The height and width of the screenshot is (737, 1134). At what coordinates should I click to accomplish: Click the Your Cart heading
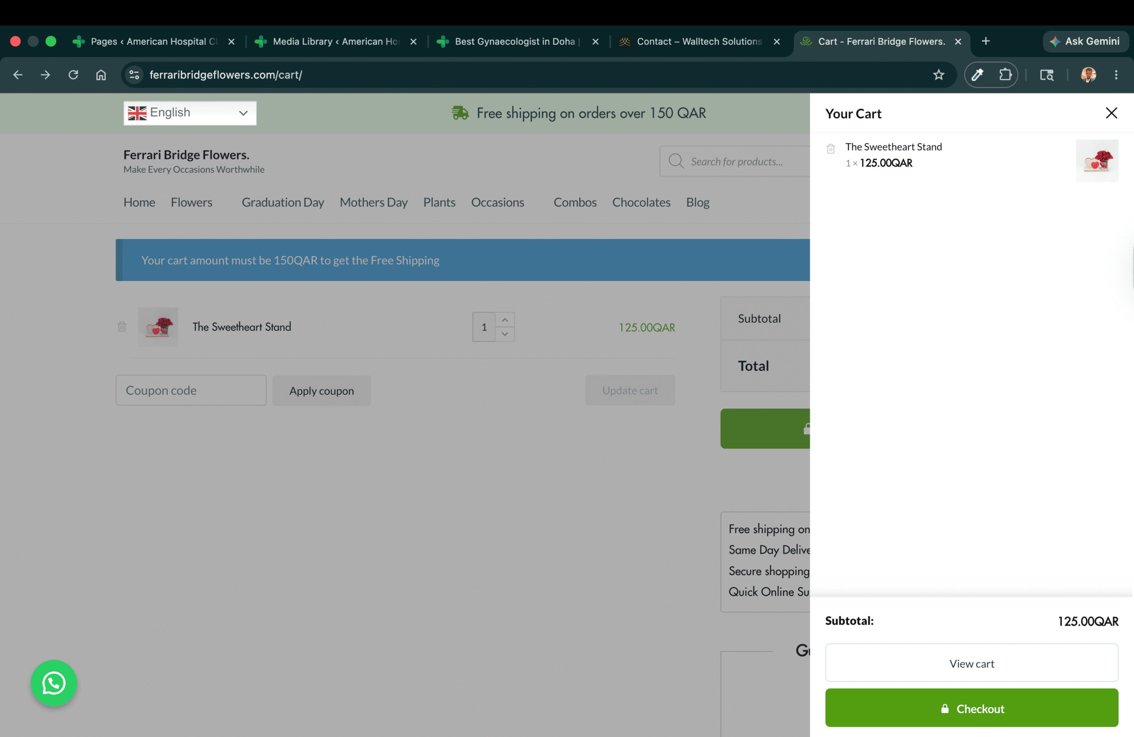(853, 114)
